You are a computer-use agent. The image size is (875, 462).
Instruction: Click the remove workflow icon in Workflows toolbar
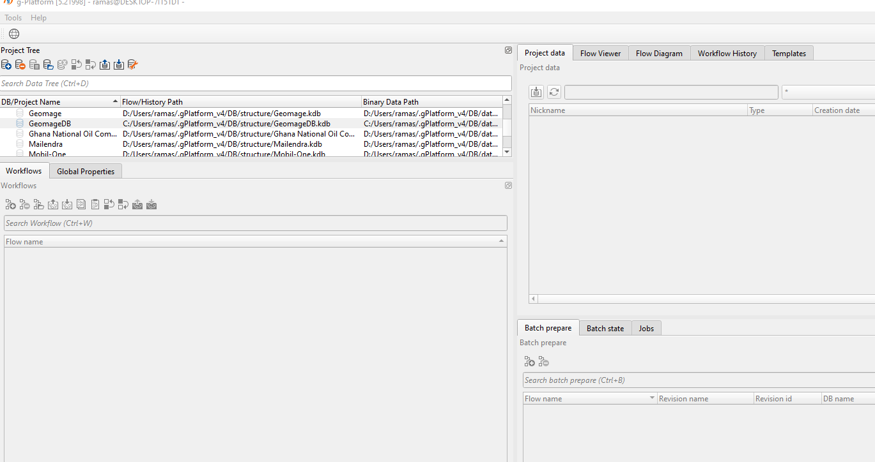click(x=25, y=205)
